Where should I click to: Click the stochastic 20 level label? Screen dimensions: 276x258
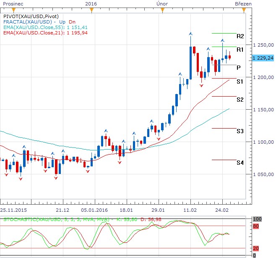pyautogui.click(x=256, y=248)
